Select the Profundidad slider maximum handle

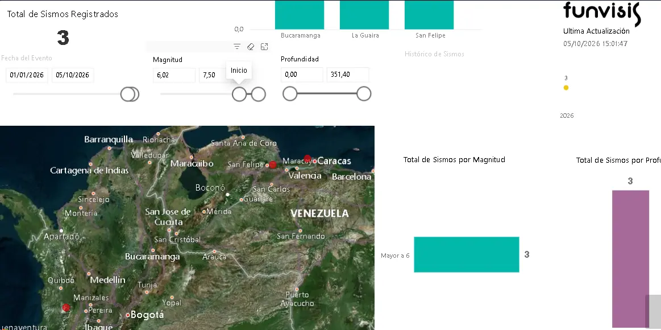(x=364, y=94)
